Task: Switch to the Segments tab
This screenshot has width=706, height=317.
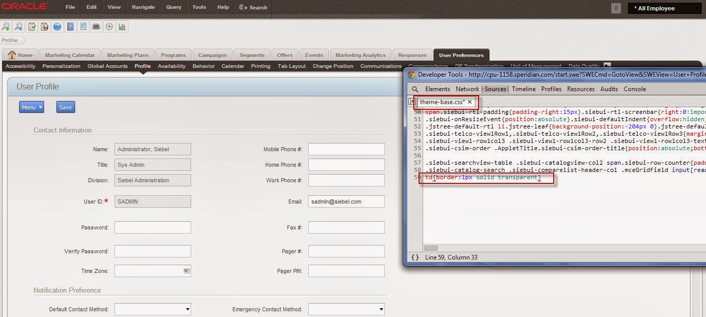Action: pos(252,55)
